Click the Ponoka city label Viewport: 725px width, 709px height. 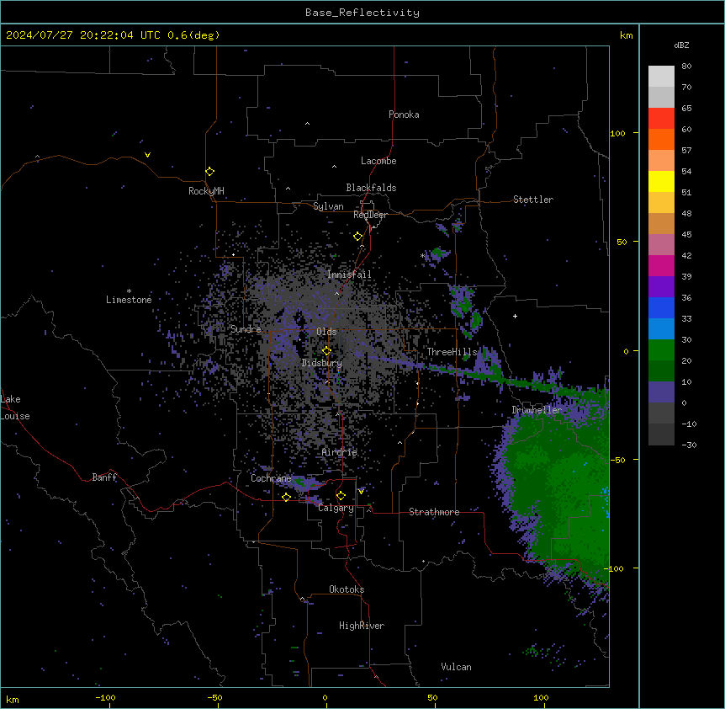coord(404,115)
